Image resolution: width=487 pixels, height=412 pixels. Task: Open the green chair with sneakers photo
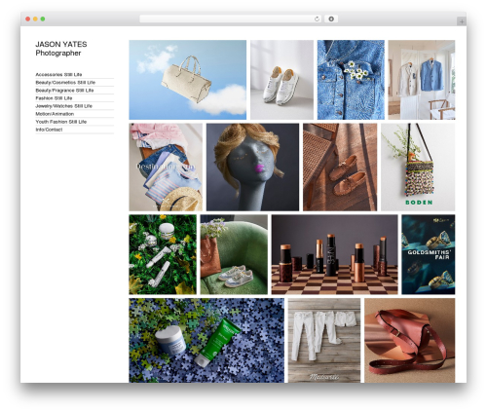(x=234, y=254)
